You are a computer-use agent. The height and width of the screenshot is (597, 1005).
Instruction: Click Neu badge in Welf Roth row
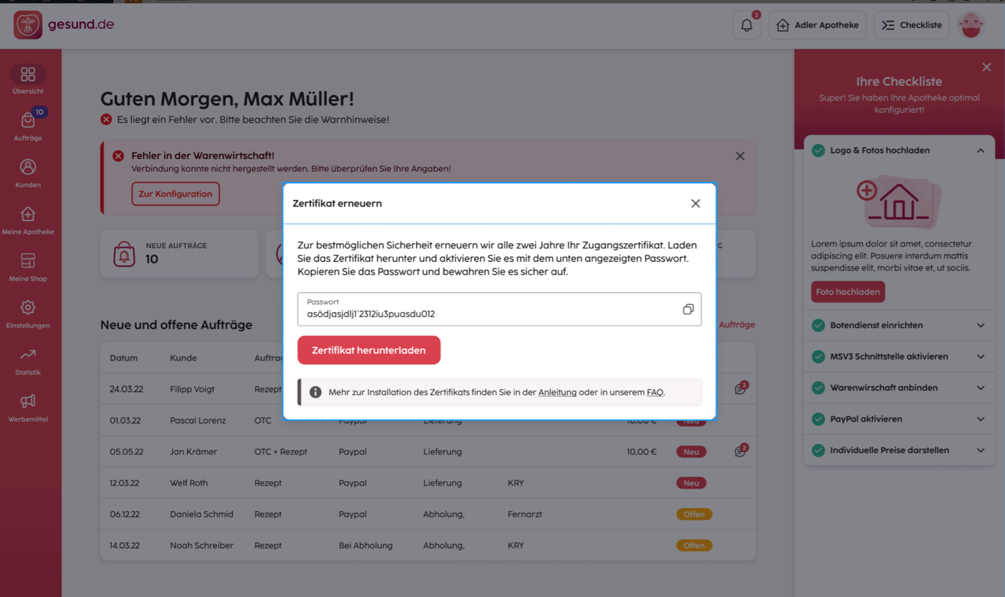pos(691,483)
